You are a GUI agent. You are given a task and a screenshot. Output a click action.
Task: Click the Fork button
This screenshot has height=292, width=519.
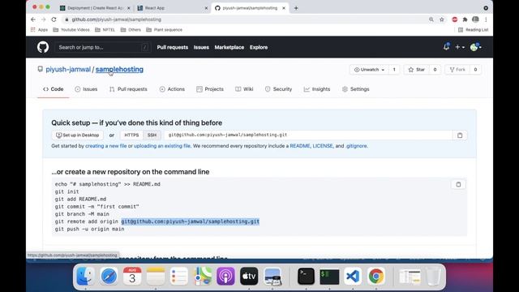click(x=457, y=70)
